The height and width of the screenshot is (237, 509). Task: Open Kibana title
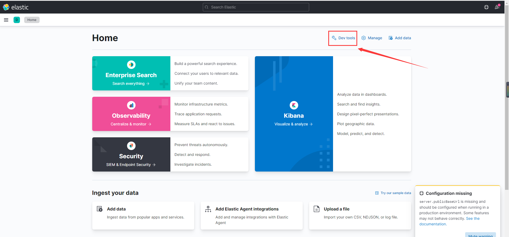pos(294,116)
